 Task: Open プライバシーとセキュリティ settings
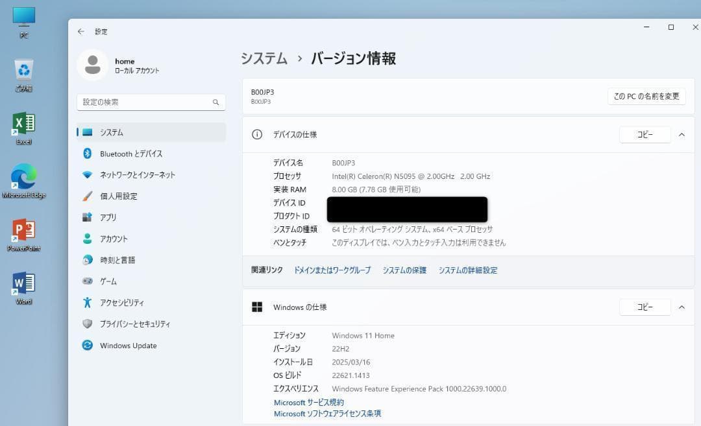(x=134, y=324)
